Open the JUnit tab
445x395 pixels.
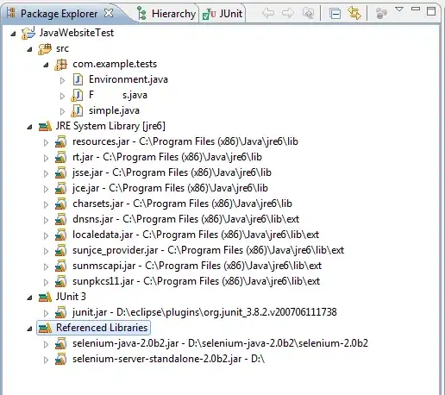click(222, 14)
